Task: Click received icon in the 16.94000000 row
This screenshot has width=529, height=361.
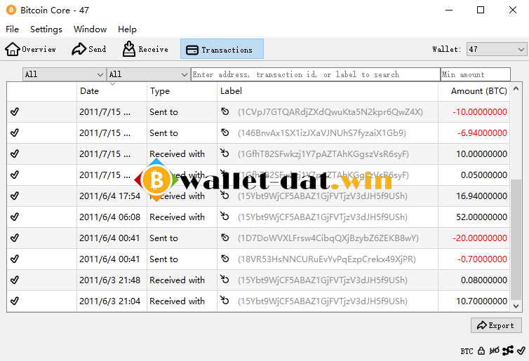Action: [225, 195]
